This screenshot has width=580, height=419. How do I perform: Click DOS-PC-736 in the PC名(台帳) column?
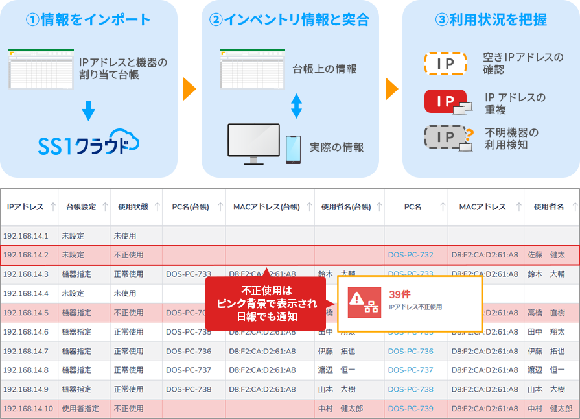click(189, 352)
